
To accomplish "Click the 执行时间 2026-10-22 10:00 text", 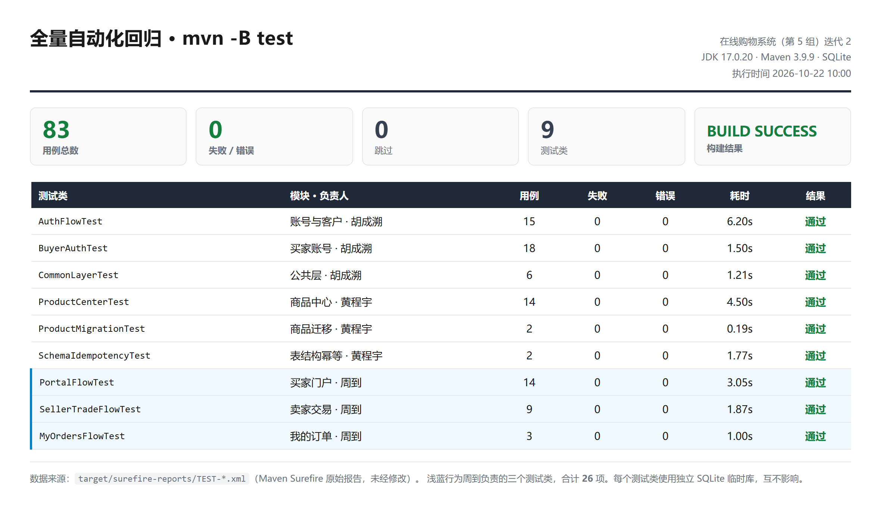I will 791,73.
